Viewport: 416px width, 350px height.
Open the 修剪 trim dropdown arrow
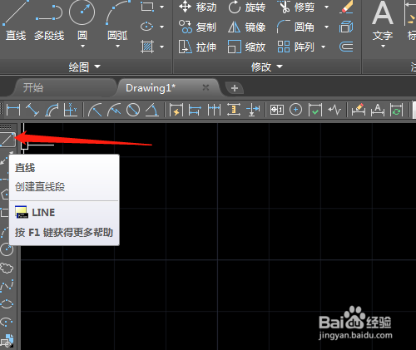coord(327,7)
